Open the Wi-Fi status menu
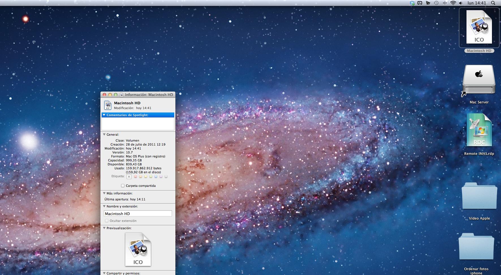This screenshot has width=501, height=275. (453, 3)
